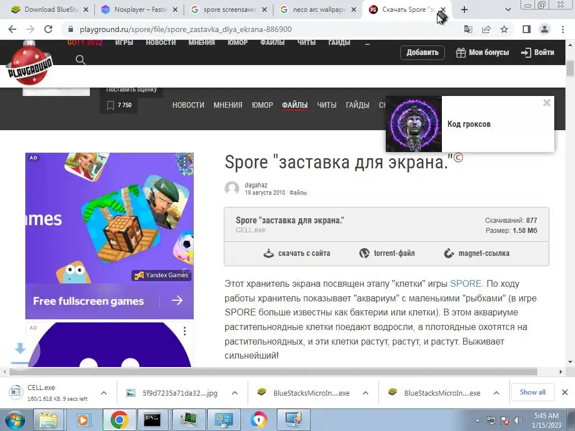575x431 pixels.
Task: Open НОВОСТИ in game submenu
Action: pos(188,105)
